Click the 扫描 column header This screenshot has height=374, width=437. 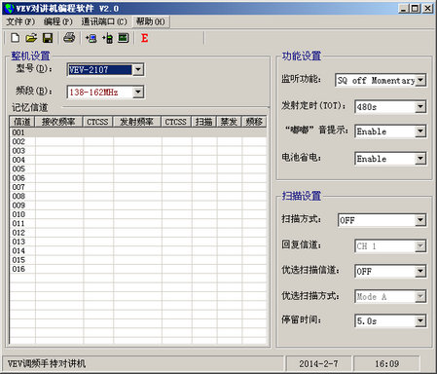(204, 122)
